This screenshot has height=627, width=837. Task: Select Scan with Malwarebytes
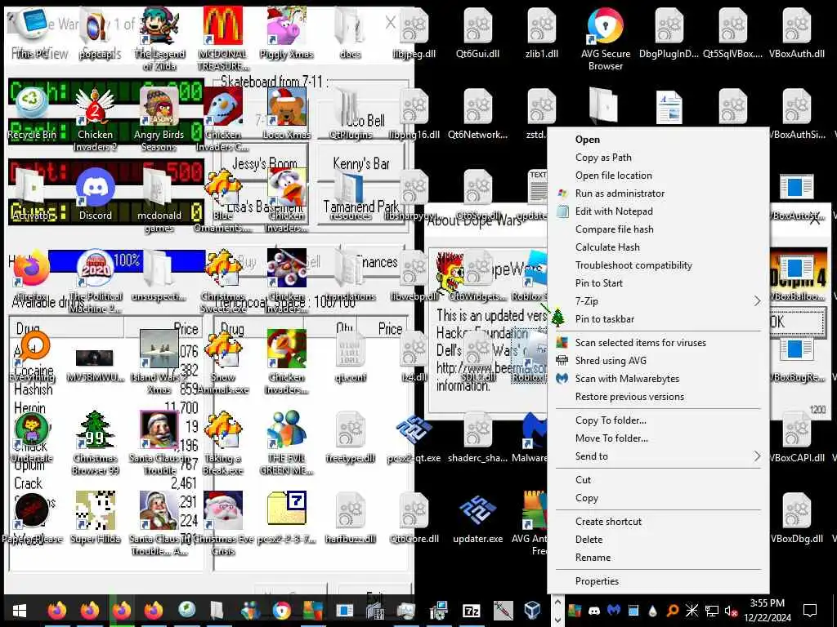pos(659,379)
